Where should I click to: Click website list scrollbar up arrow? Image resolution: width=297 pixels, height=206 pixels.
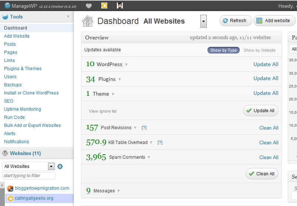2,185
